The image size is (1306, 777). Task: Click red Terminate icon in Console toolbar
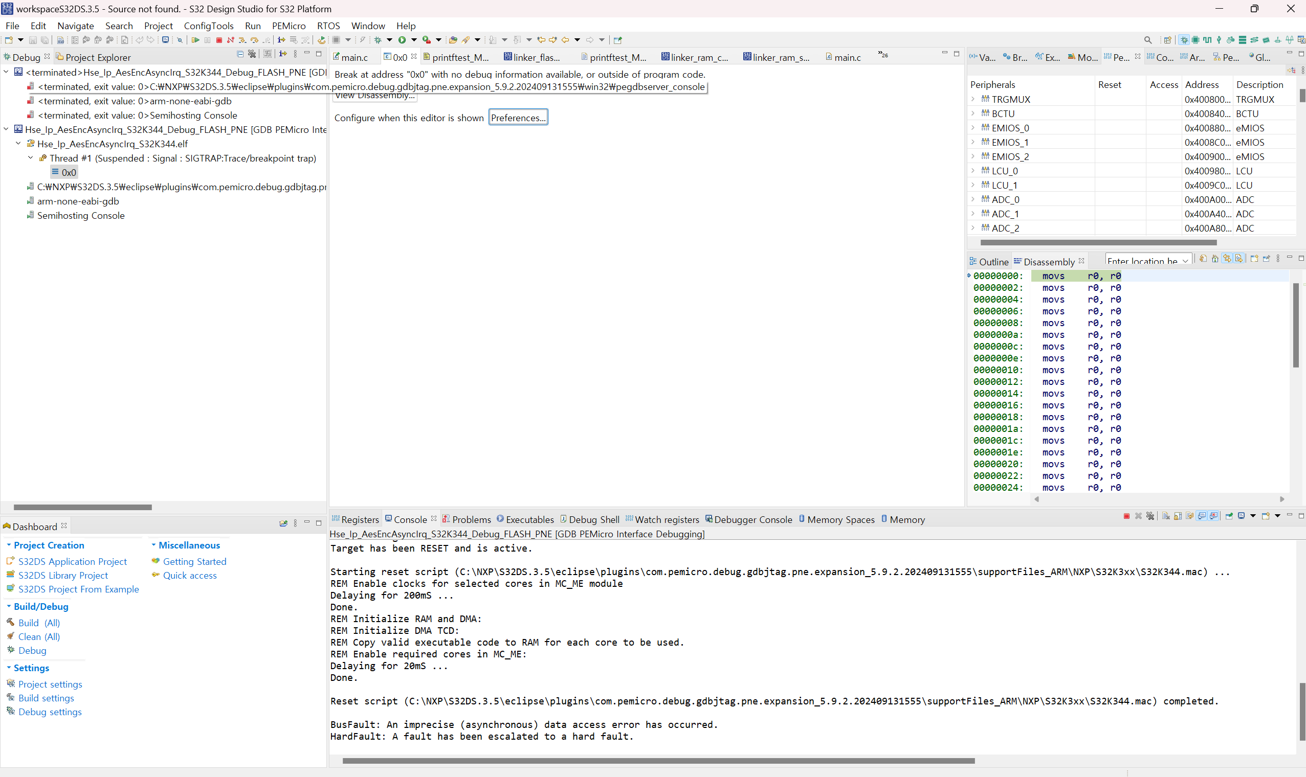[x=1127, y=516]
